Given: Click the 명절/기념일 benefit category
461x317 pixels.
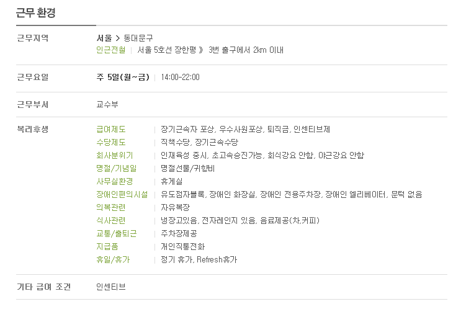Looking at the screenshot, I should [117, 169].
